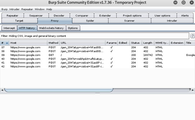Click the Google title cell
This screenshot has width=195, height=120.
coord(190,55)
